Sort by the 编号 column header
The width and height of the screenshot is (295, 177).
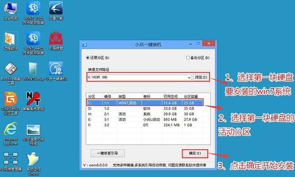[x=108, y=97]
